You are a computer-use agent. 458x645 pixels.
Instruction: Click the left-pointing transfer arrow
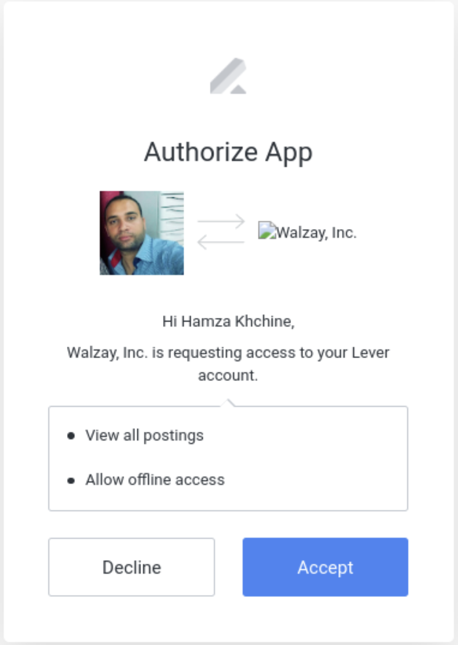click(x=221, y=241)
